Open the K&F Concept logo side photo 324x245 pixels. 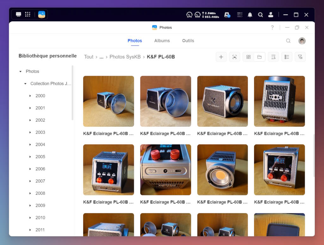pyautogui.click(x=222, y=101)
